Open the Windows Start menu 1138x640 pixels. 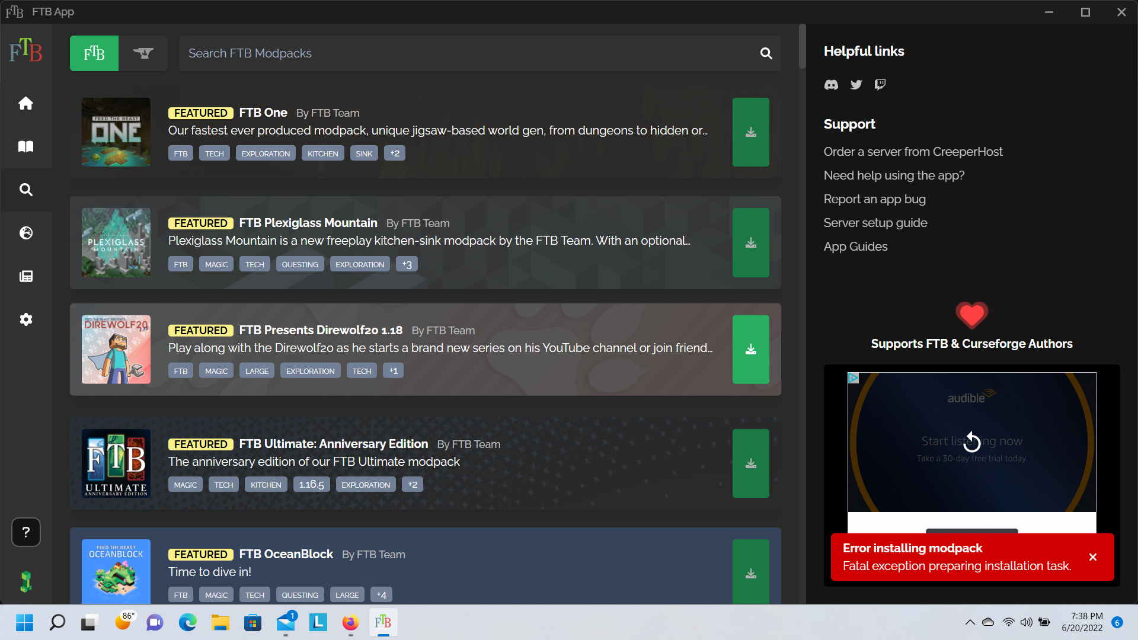point(24,622)
